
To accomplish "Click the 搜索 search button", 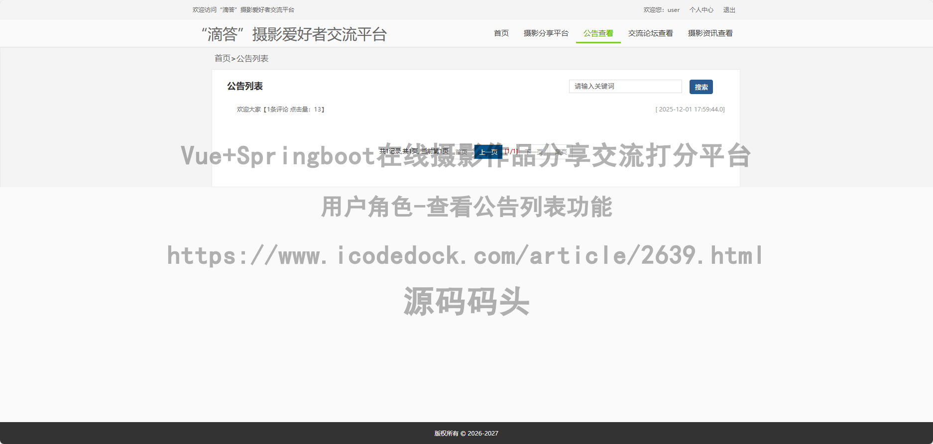I will click(700, 87).
